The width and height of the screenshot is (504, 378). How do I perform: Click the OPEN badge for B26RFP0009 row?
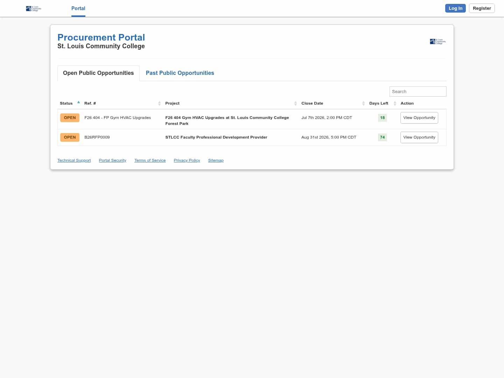tap(70, 137)
